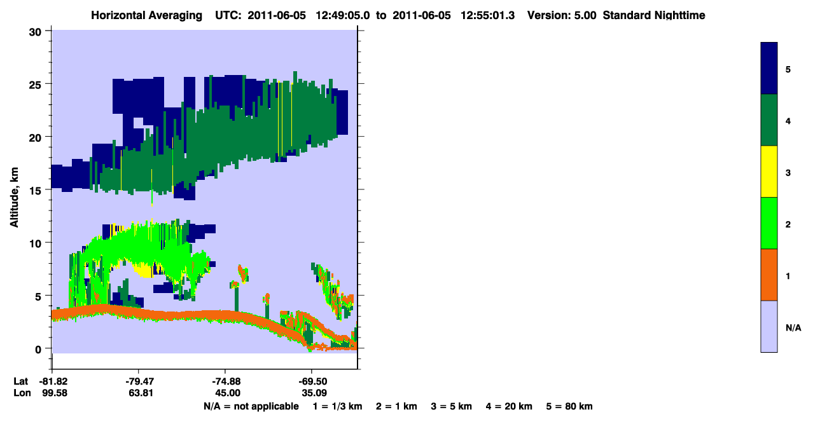Click the '1 = 1/3 km' legend text

[338, 406]
